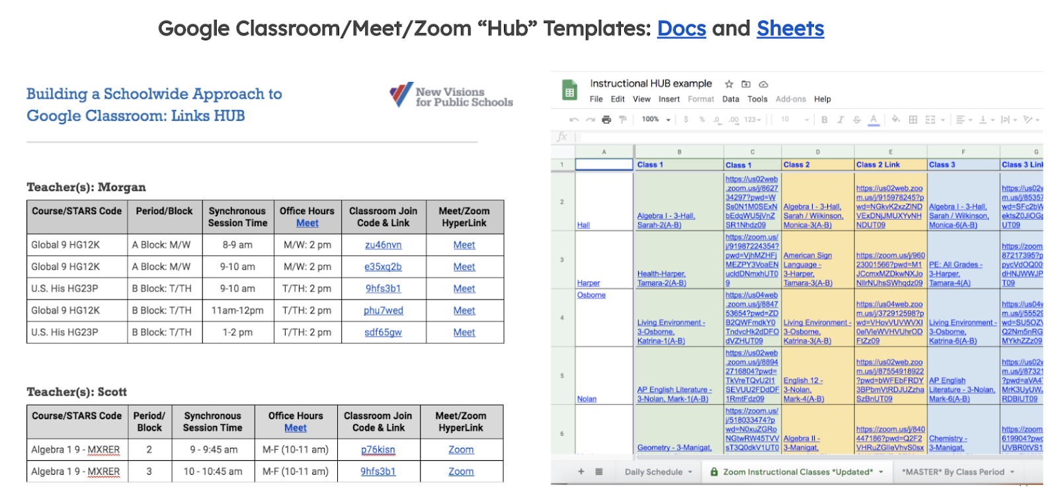Expand the Daily Schedule tab arrow menu

(x=690, y=472)
